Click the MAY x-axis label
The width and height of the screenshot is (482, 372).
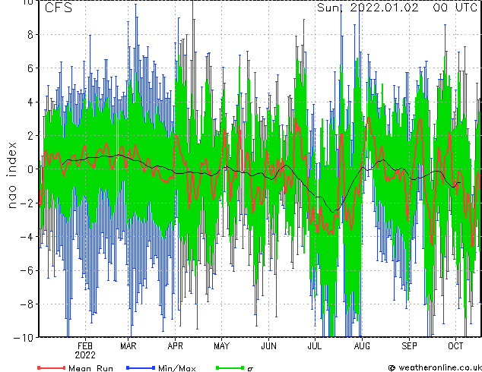[x=222, y=346]
